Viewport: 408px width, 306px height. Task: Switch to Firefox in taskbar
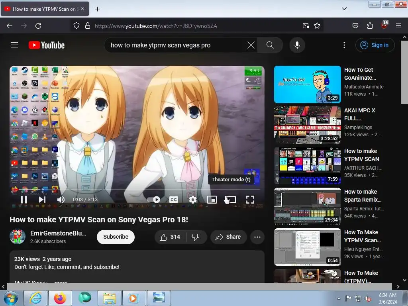tap(60, 298)
